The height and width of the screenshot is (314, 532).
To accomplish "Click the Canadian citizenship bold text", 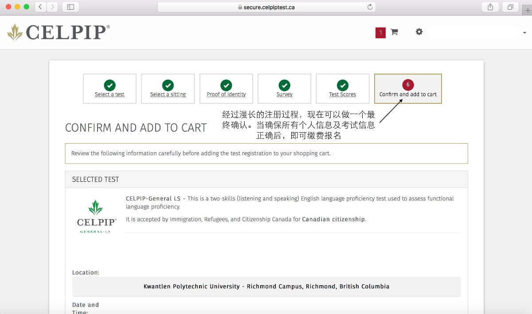I will (334, 219).
